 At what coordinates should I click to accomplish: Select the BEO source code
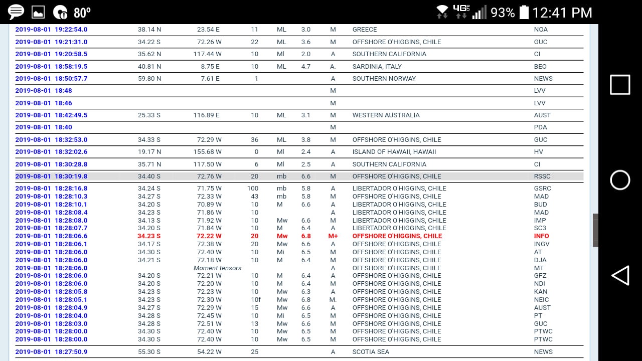(x=540, y=67)
